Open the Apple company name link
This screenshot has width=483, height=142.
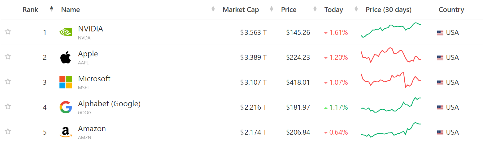pyautogui.click(x=88, y=54)
